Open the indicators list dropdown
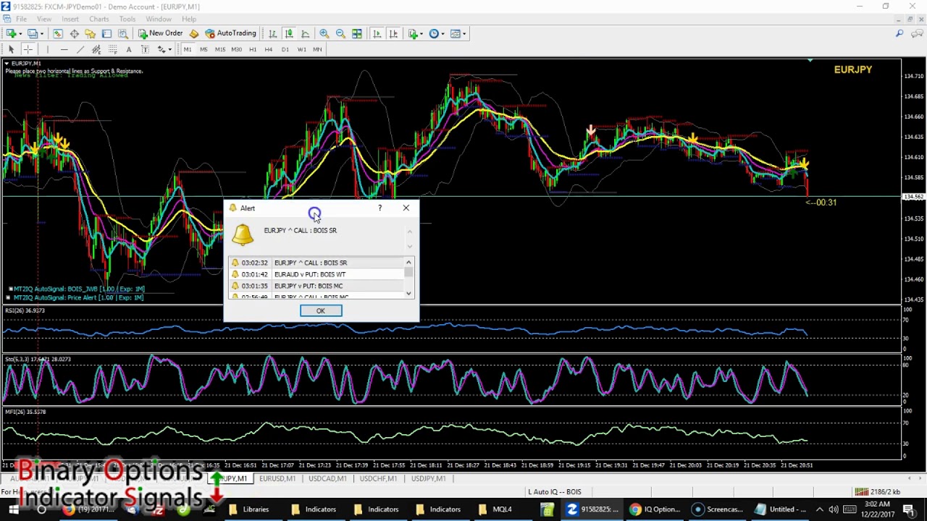927x521 pixels. point(415,33)
